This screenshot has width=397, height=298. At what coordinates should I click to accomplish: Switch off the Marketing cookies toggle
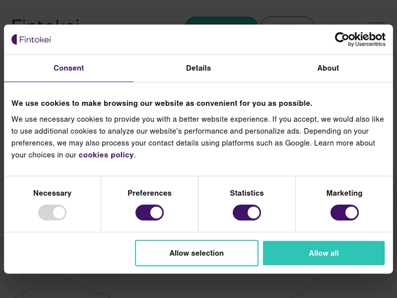click(345, 213)
